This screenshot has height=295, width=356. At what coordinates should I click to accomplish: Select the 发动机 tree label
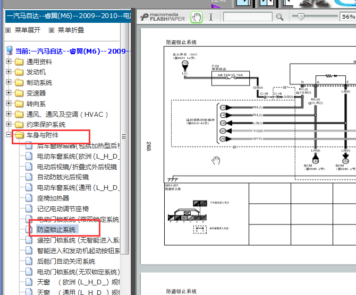coord(36,72)
